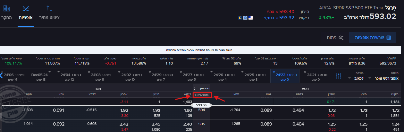Click the clock market-hours icon
This screenshot has height=132, width=404.
(x=245, y=18)
